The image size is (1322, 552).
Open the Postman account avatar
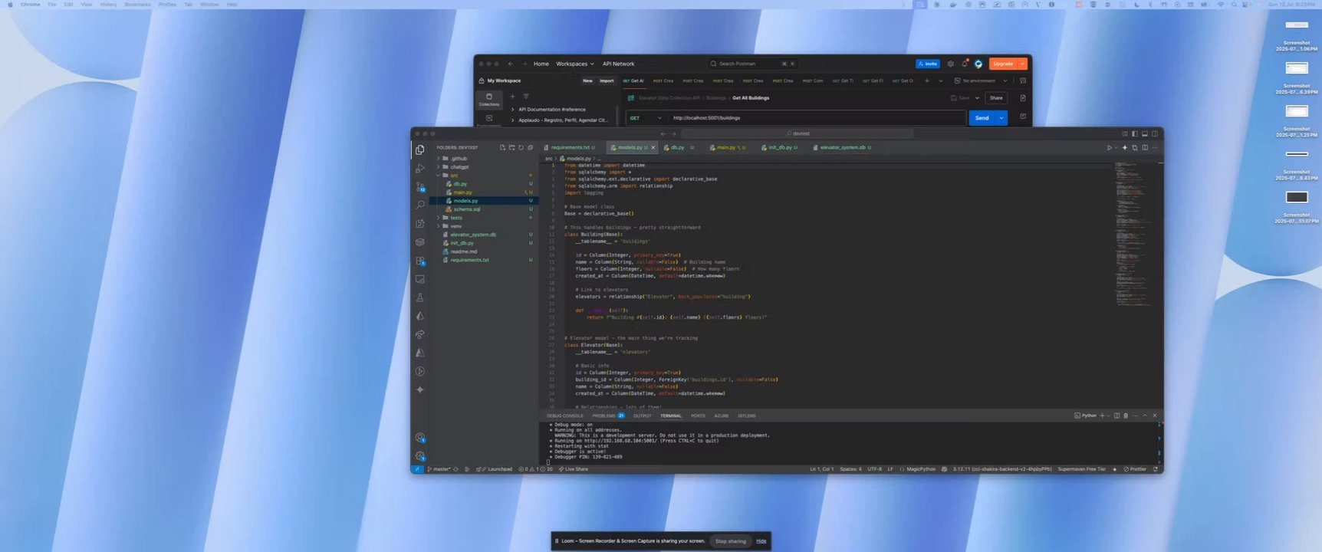(978, 64)
